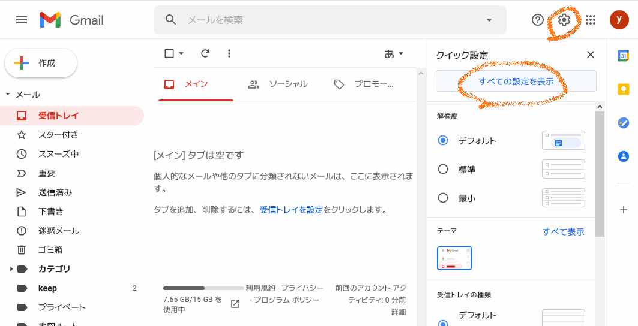Switch to the ソーシャル tab
Image resolution: width=638 pixels, height=326 pixels.
point(278,84)
